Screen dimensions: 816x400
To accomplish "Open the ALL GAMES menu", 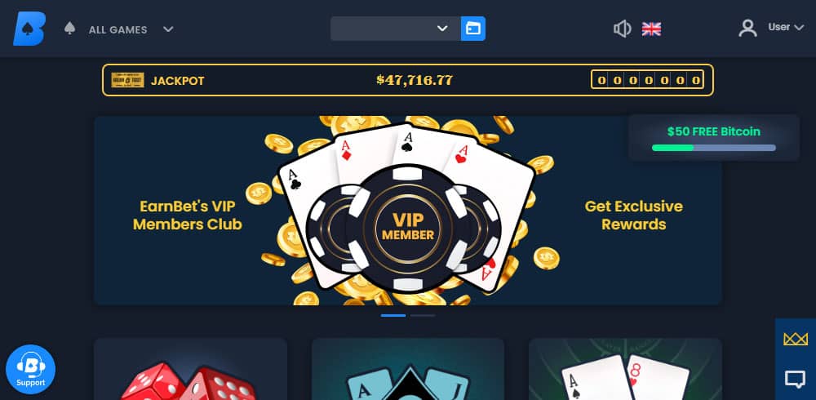I will click(x=118, y=29).
